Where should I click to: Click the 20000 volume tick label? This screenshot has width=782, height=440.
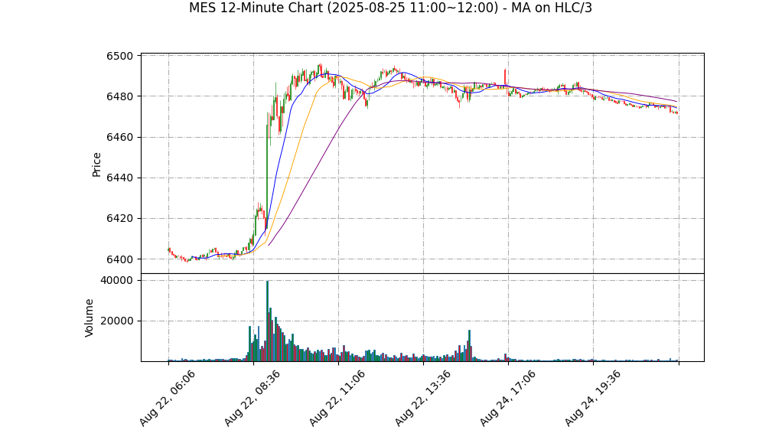[x=117, y=321]
